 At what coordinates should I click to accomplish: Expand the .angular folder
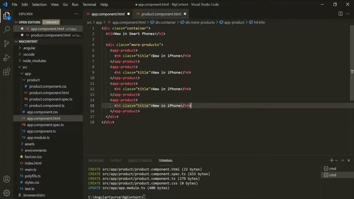29,48
